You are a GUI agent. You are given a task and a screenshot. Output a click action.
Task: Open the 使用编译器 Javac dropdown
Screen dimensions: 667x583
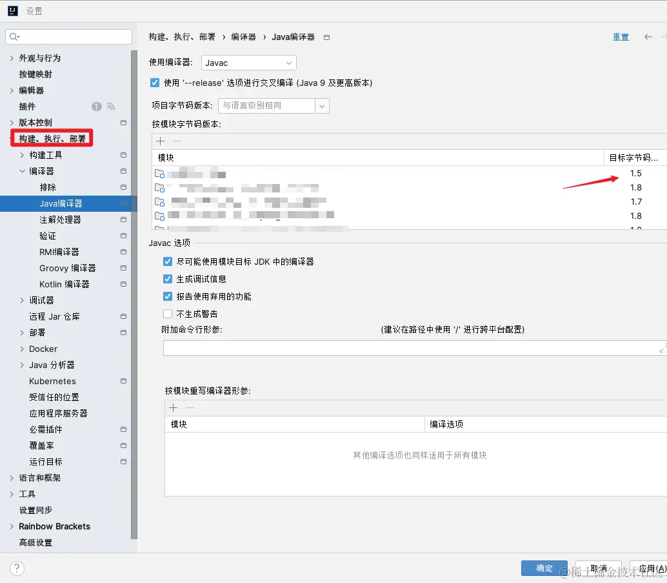click(x=249, y=63)
